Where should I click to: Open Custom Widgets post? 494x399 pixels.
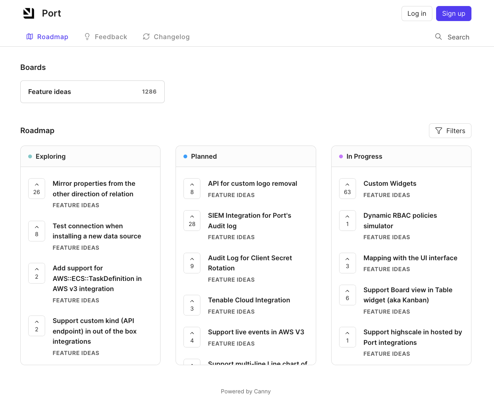(x=390, y=184)
